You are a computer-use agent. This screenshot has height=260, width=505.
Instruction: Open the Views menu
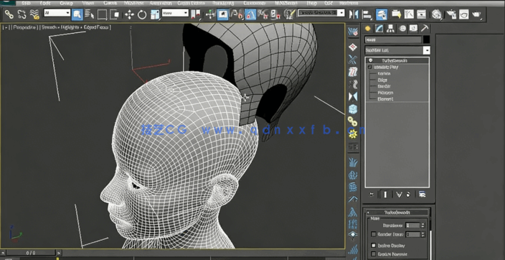(88, 3)
